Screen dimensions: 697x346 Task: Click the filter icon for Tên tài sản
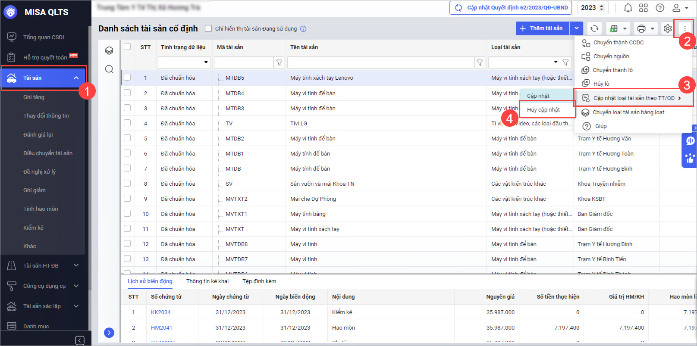[480, 63]
